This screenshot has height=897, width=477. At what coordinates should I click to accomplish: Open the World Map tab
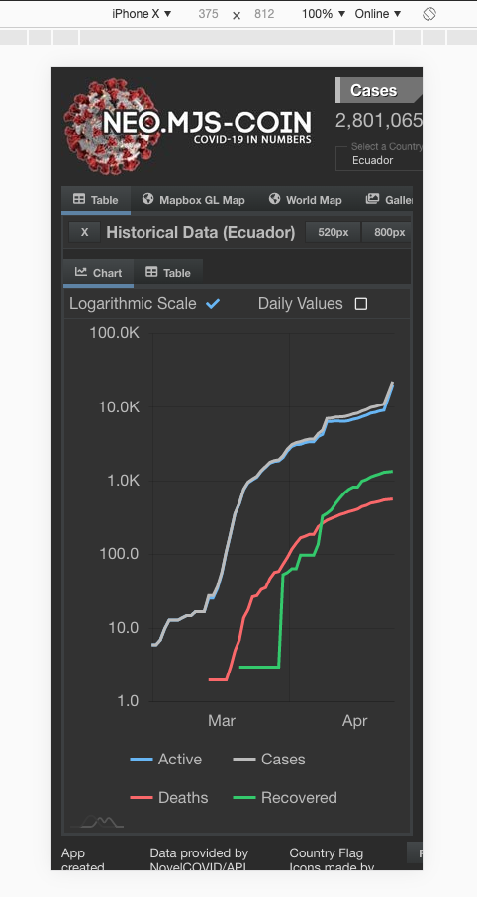(x=306, y=200)
